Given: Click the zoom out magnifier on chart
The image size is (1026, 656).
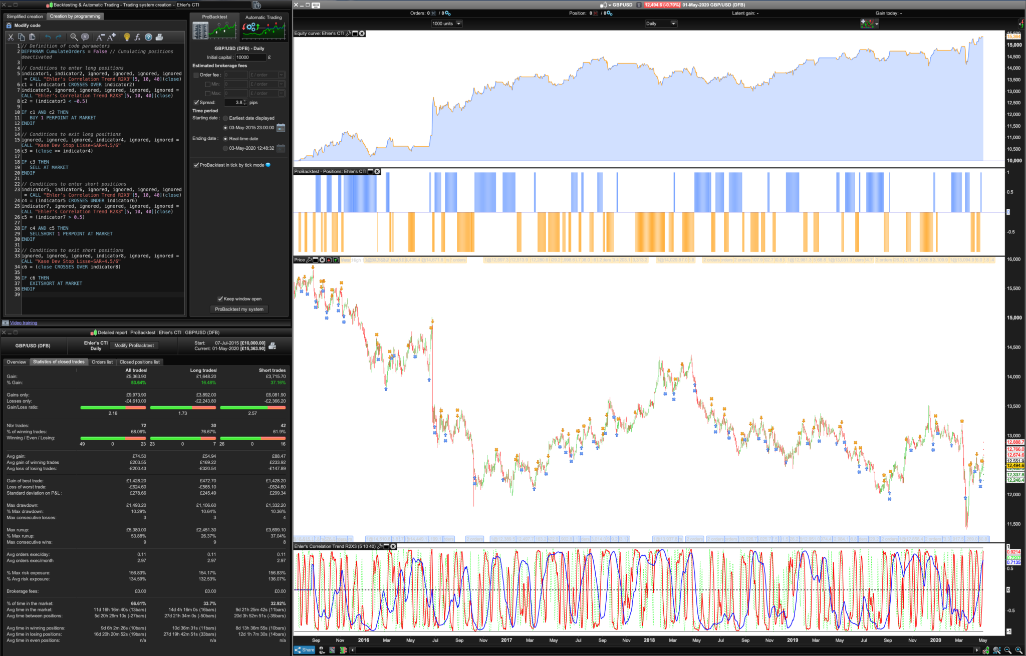Looking at the screenshot, I should click(x=1007, y=650).
